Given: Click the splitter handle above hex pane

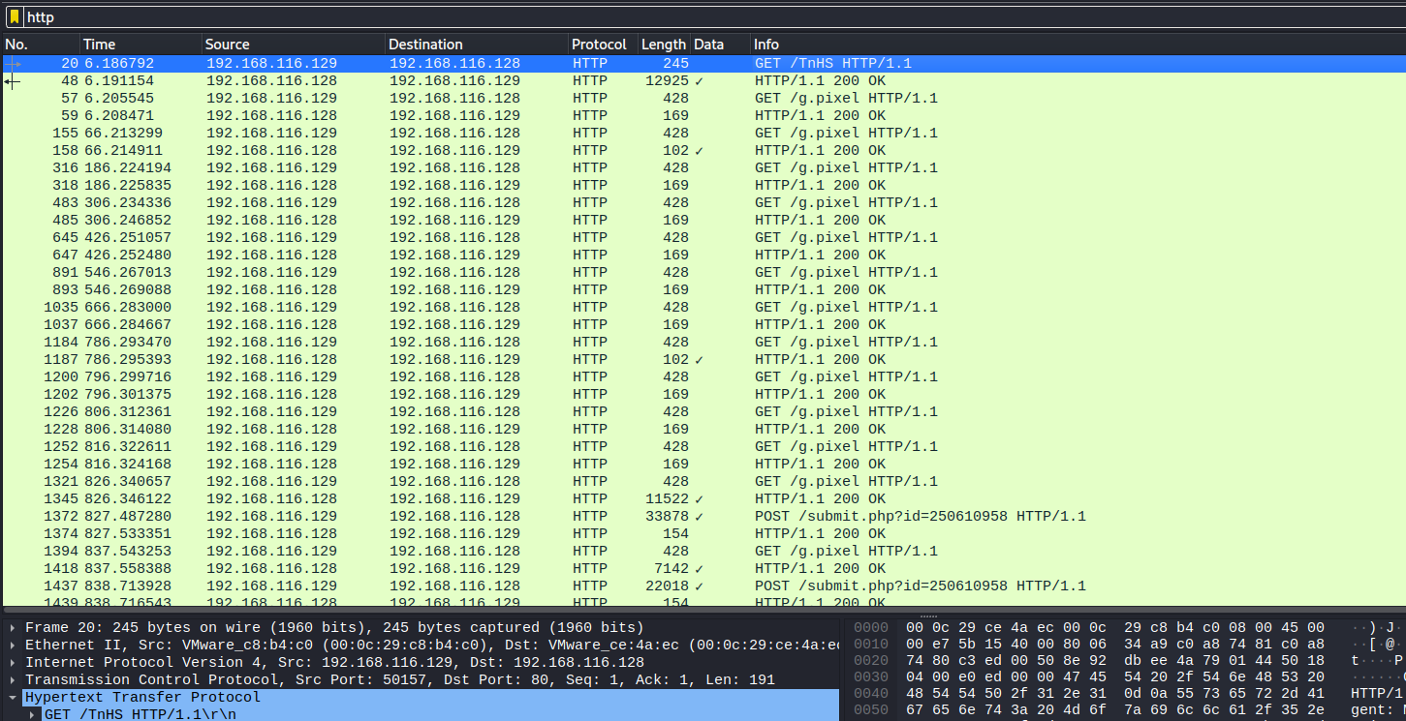Looking at the screenshot, I should pos(927,616).
